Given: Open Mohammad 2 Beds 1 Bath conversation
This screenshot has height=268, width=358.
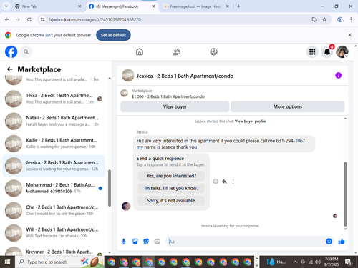Looking at the screenshot, I should click(54, 188).
